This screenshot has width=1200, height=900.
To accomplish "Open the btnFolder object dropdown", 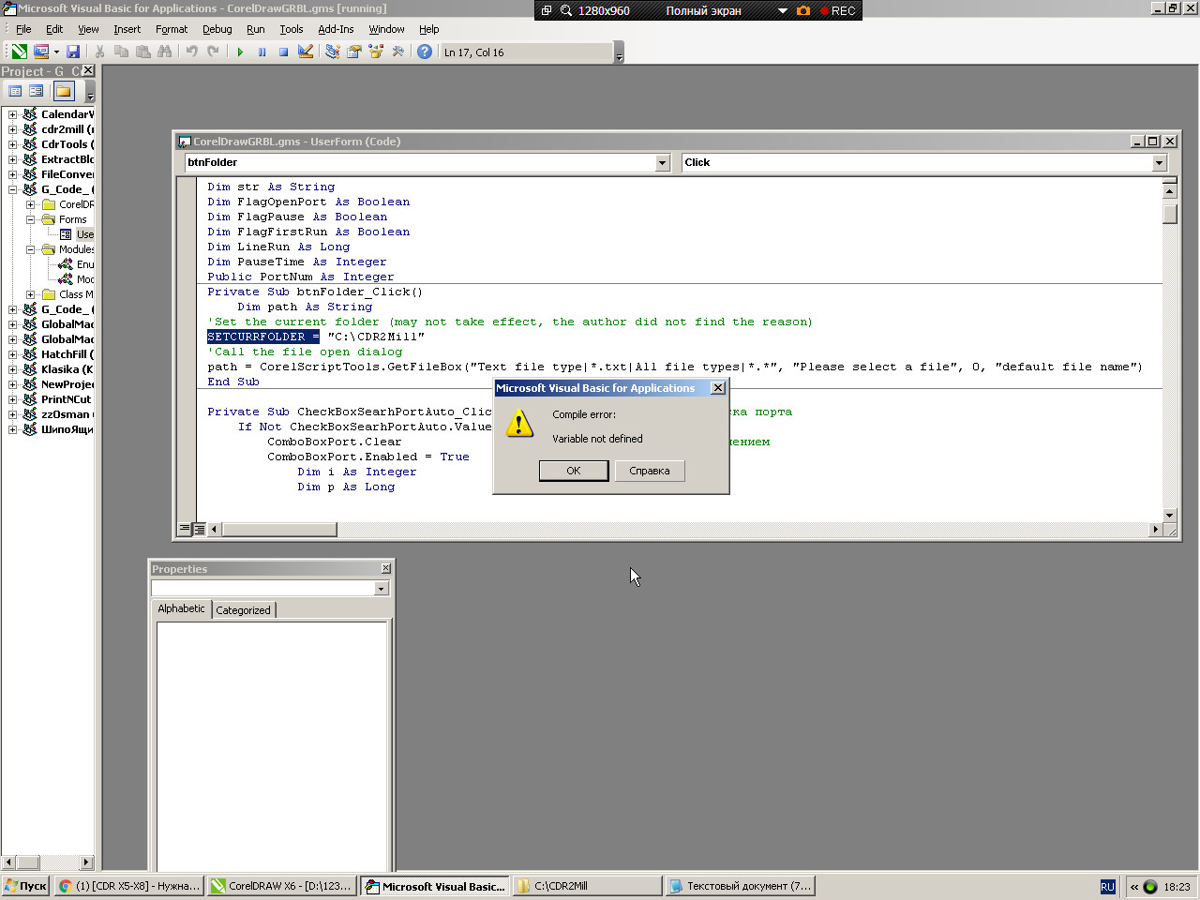I will tap(662, 163).
